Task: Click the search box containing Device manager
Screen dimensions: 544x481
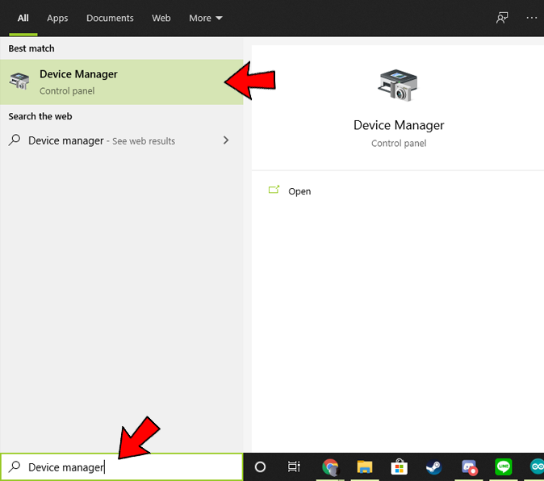Action: tap(121, 466)
